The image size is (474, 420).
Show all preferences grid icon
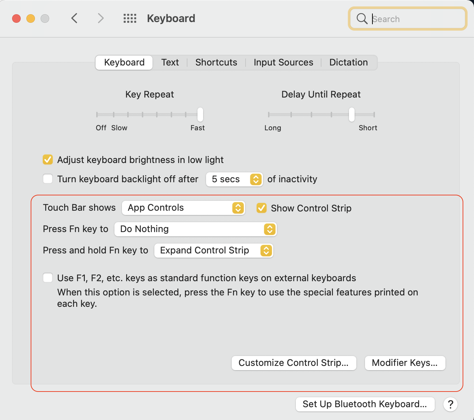point(130,19)
